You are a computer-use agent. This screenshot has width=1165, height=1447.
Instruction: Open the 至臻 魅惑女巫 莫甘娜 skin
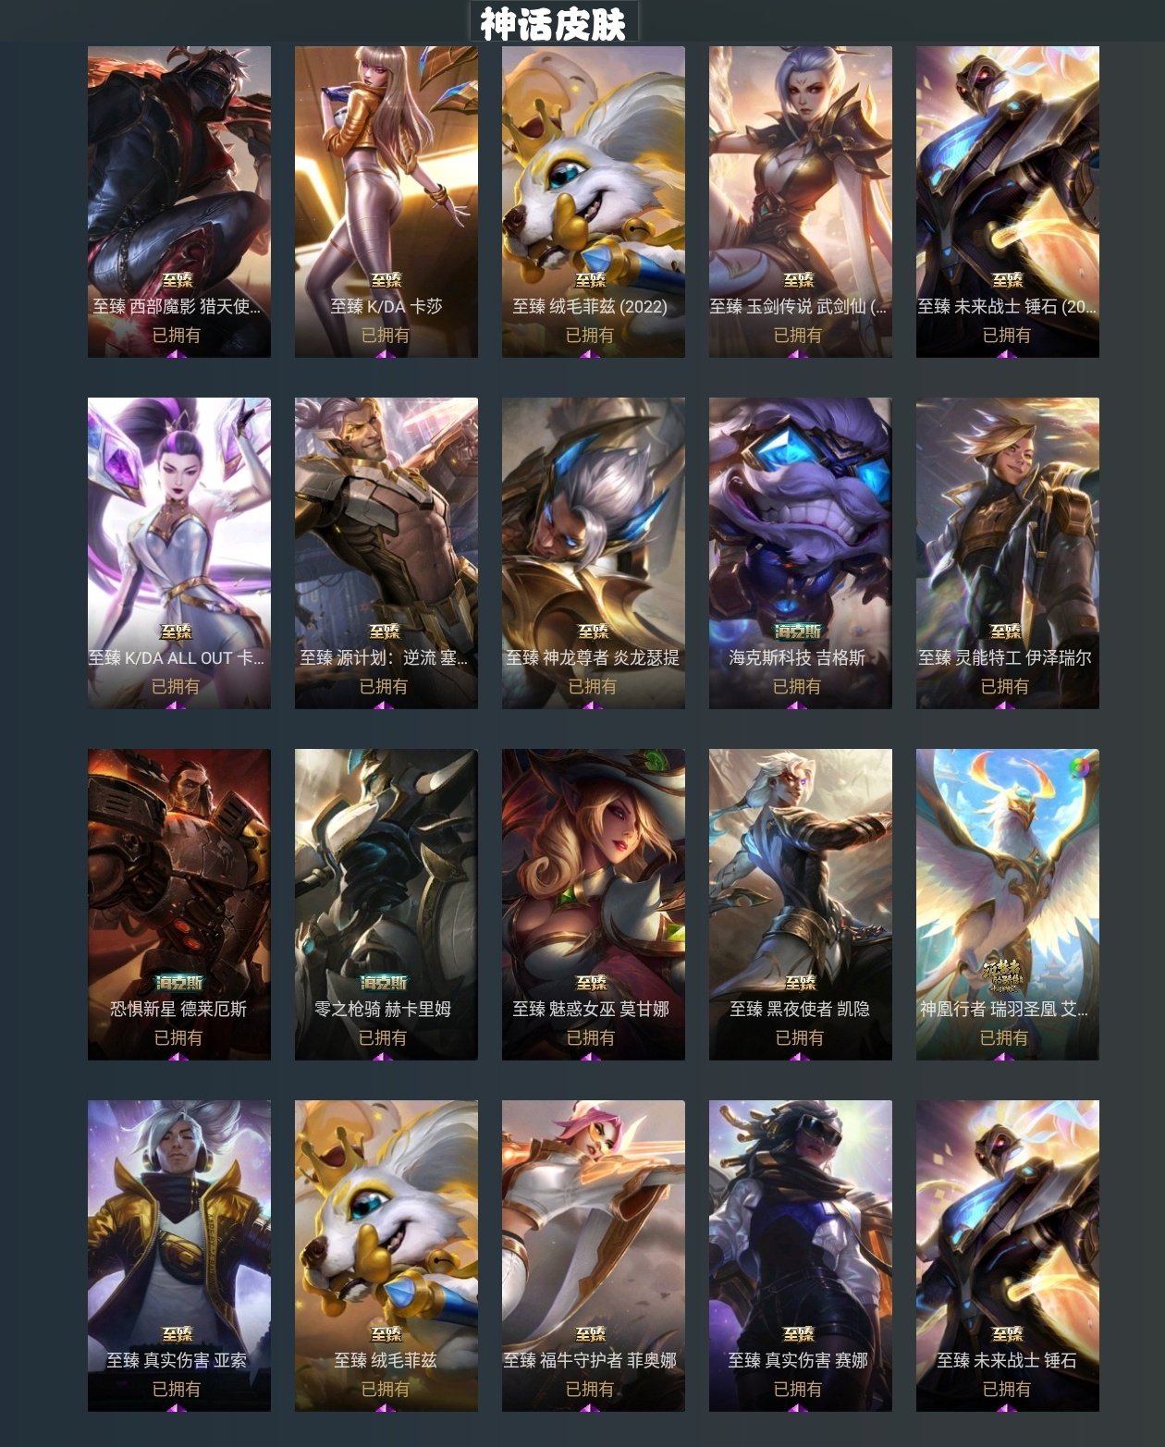click(594, 904)
